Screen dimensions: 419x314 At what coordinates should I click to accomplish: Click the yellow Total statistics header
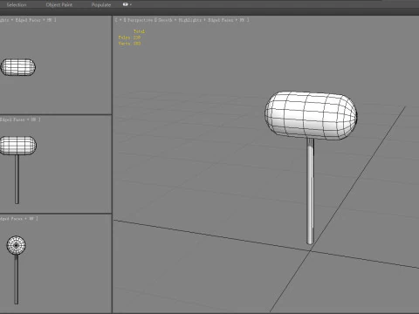coord(139,31)
